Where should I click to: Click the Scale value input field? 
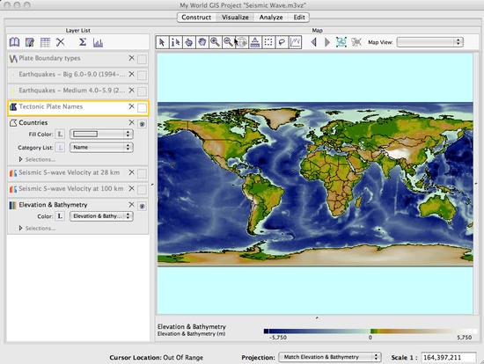[449, 358]
